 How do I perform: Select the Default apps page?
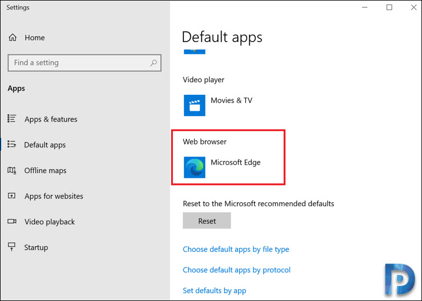click(45, 145)
